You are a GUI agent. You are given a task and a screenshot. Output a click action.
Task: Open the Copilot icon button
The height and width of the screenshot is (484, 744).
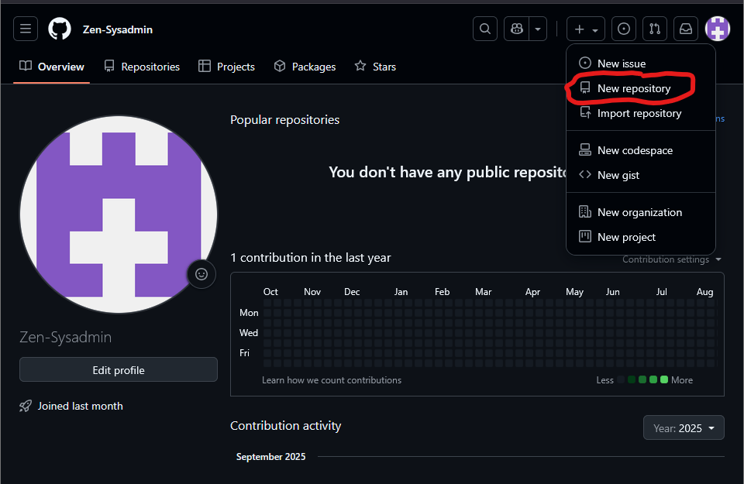(516, 29)
